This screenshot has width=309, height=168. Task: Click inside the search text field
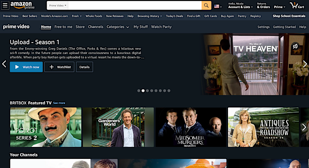click(x=135, y=5)
